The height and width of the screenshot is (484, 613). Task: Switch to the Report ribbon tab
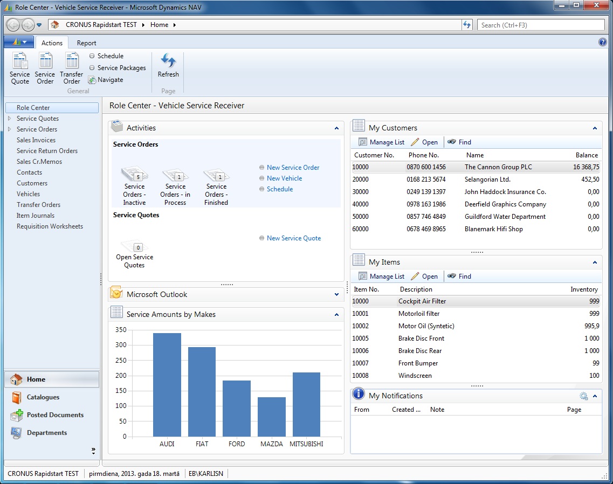[x=86, y=43]
